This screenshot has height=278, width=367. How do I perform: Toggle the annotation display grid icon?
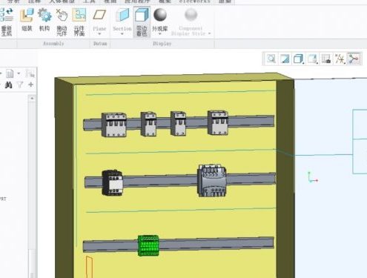326,59
